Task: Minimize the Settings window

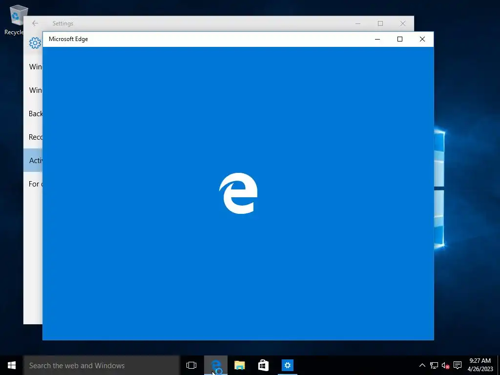Action: point(358,23)
